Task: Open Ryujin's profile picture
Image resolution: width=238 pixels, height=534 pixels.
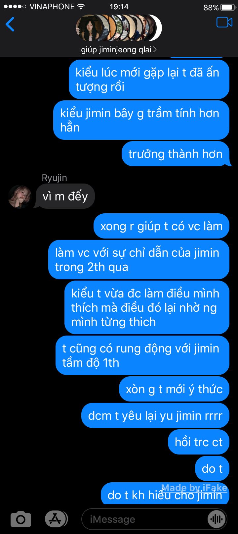Action: 20,196
